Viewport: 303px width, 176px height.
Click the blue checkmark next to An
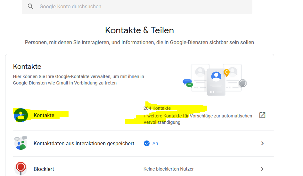pyautogui.click(x=147, y=143)
